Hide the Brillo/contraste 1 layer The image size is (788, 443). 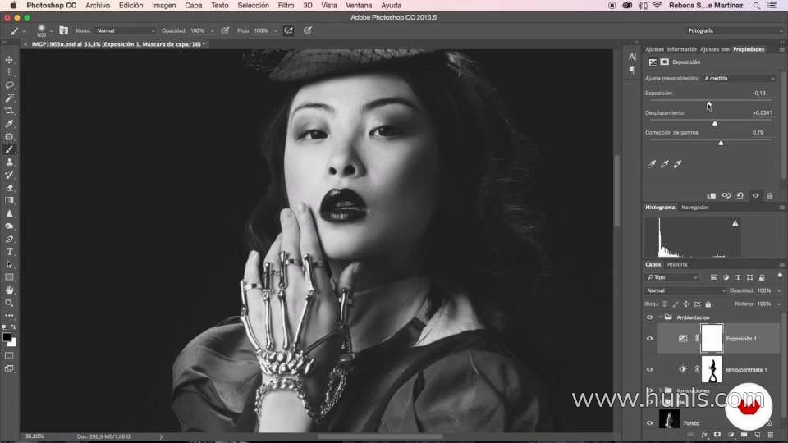(x=649, y=370)
